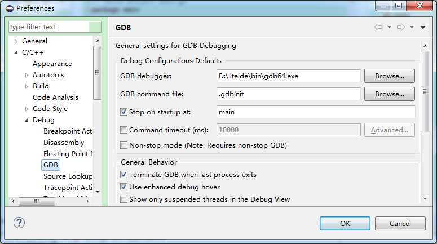Expand the Autotools tree node
This screenshot has width=437, height=244.
coord(27,75)
